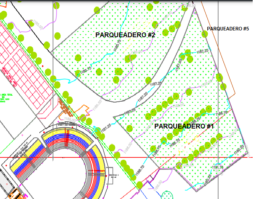Image resolution: width=253 pixels, height=199 pixels.
Task: Select the horizontal red axis line
Action: (x=160, y=157)
